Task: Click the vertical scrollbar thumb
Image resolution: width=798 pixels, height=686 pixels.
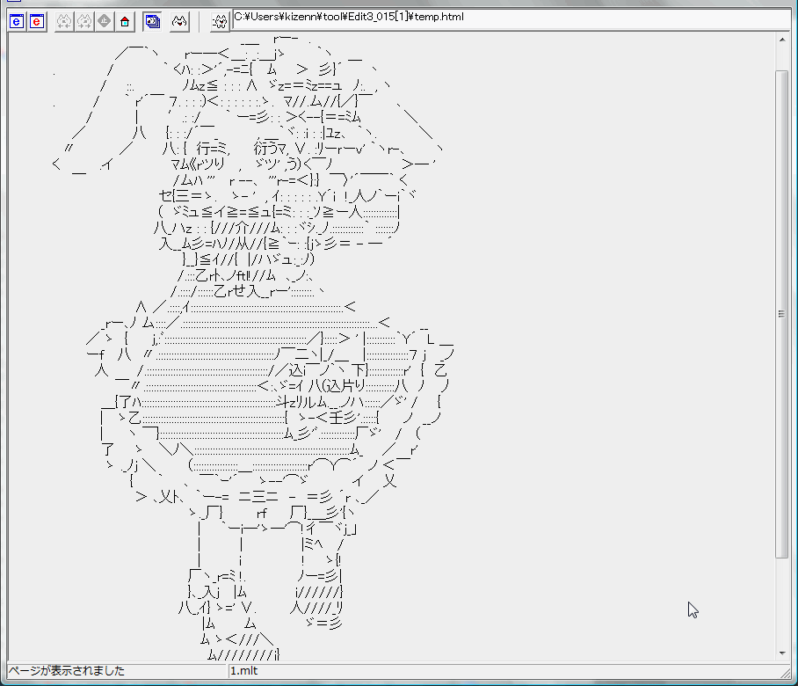Action: click(781, 314)
